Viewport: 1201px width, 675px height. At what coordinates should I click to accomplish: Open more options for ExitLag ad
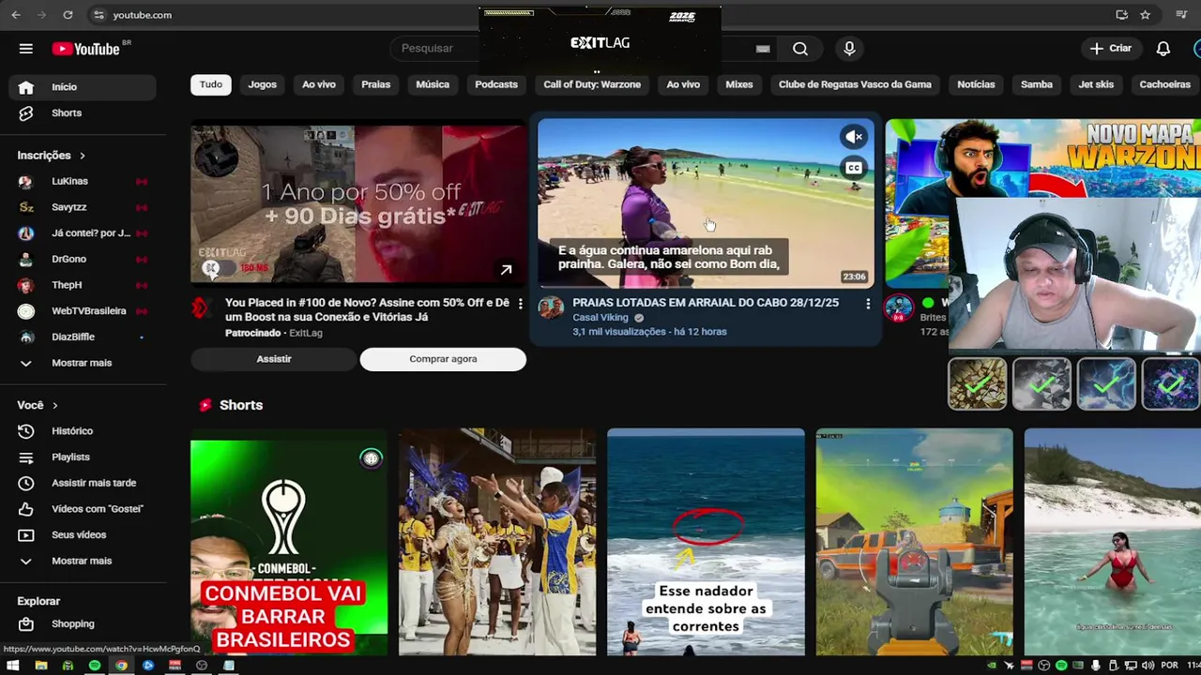pos(520,304)
